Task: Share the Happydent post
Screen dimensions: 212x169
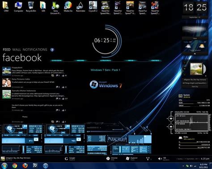Action: click(x=53, y=76)
